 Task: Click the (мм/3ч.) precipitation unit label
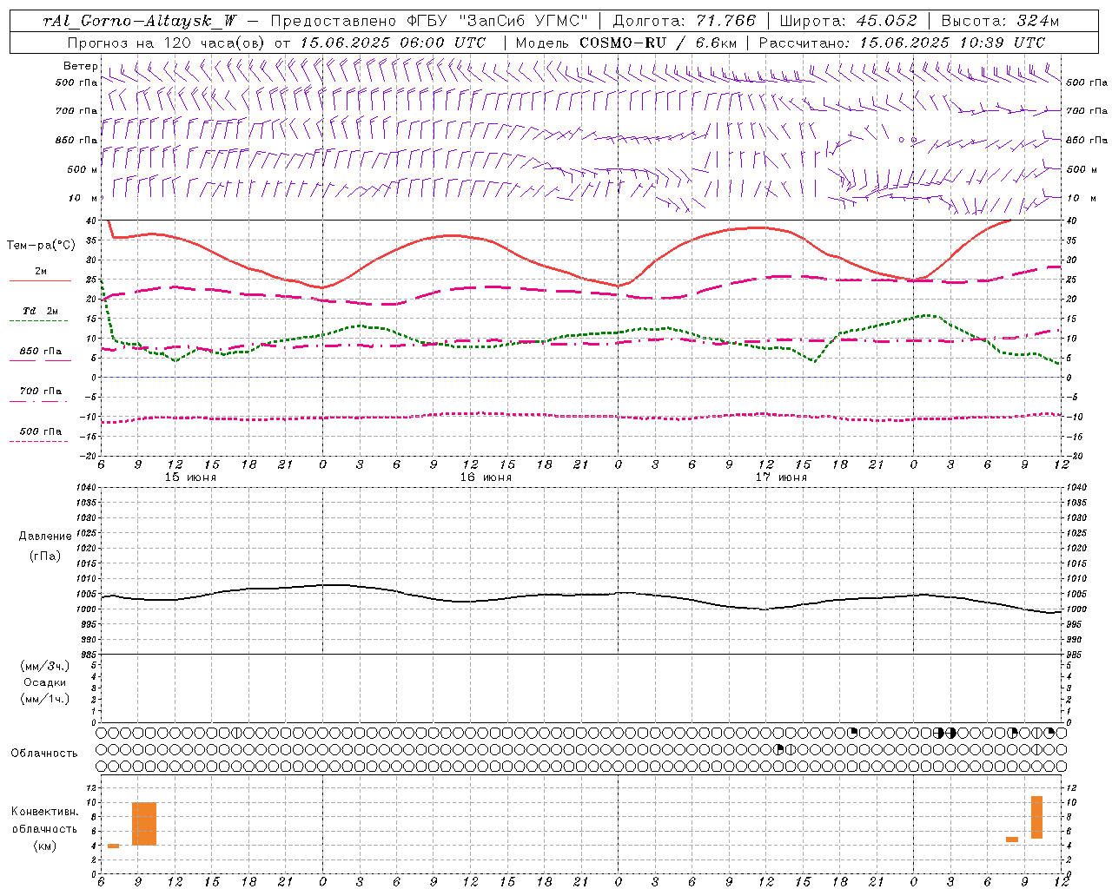click(45, 666)
